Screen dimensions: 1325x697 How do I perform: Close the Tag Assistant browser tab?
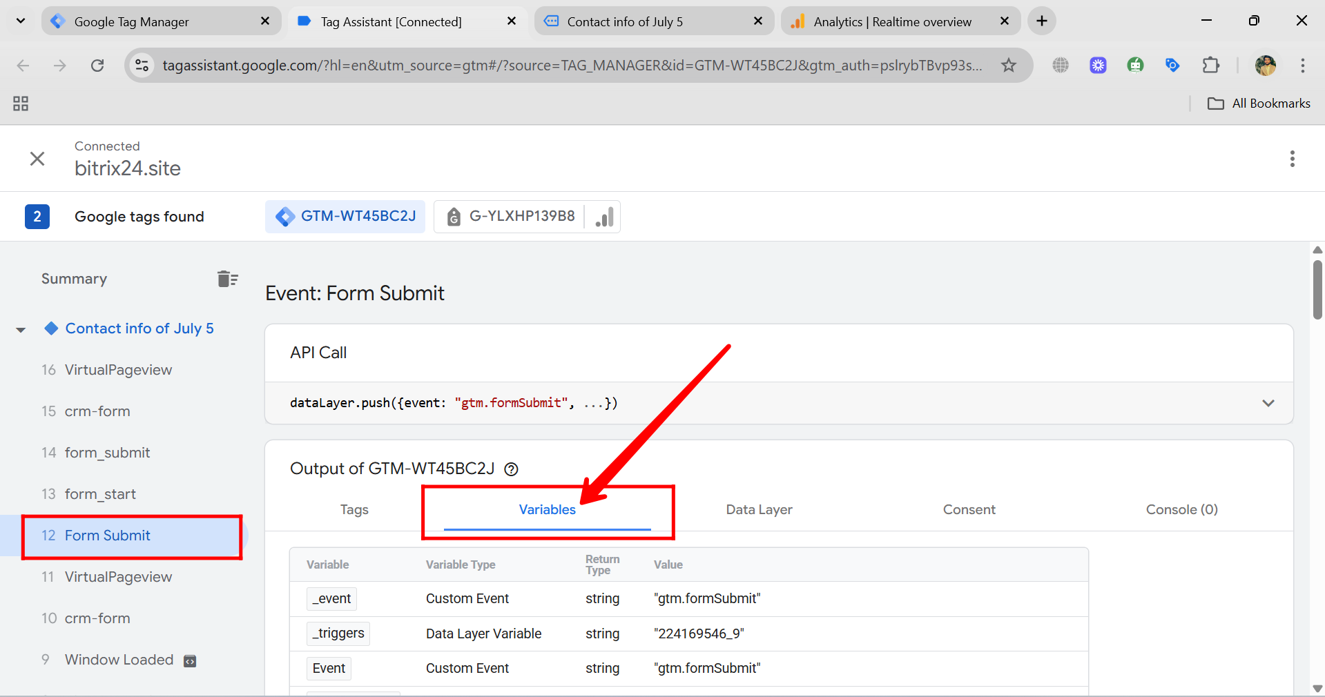[x=512, y=21]
